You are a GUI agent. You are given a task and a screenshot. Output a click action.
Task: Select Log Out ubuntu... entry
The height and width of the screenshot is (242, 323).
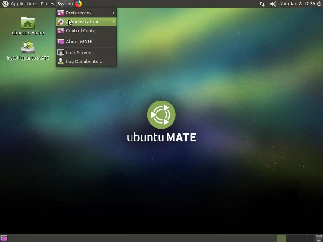tap(86, 61)
